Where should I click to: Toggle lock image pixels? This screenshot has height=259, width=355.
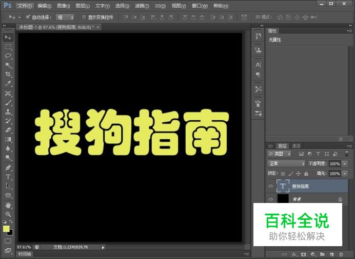pyautogui.click(x=291, y=174)
